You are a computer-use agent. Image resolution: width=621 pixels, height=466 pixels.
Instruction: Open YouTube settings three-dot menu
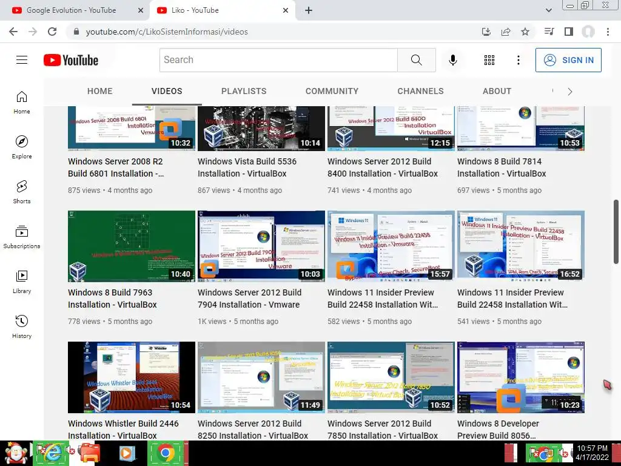pos(518,60)
